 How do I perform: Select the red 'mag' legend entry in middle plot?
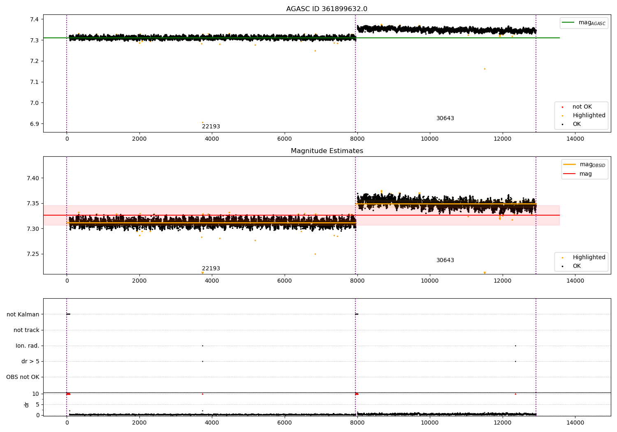pyautogui.click(x=578, y=174)
